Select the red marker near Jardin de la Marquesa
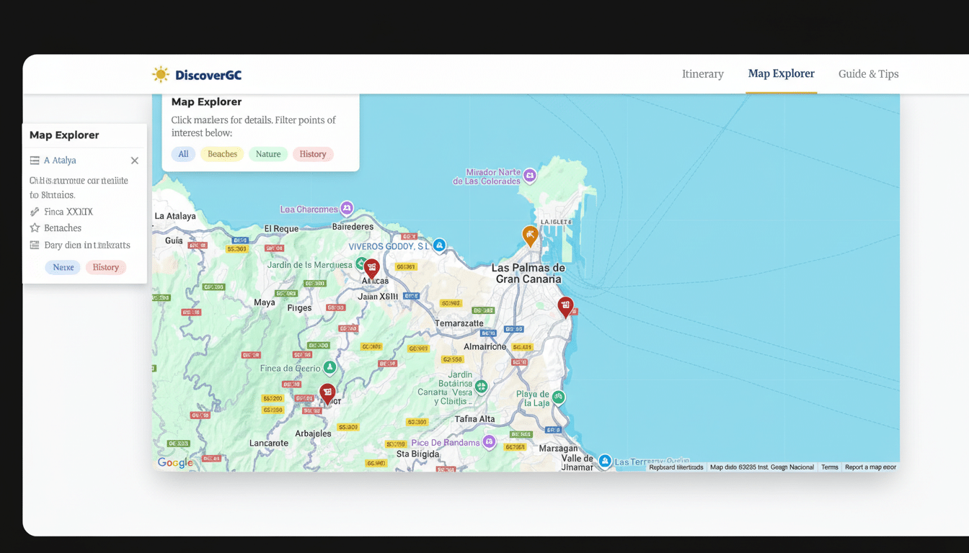This screenshot has width=969, height=553. pyautogui.click(x=371, y=266)
